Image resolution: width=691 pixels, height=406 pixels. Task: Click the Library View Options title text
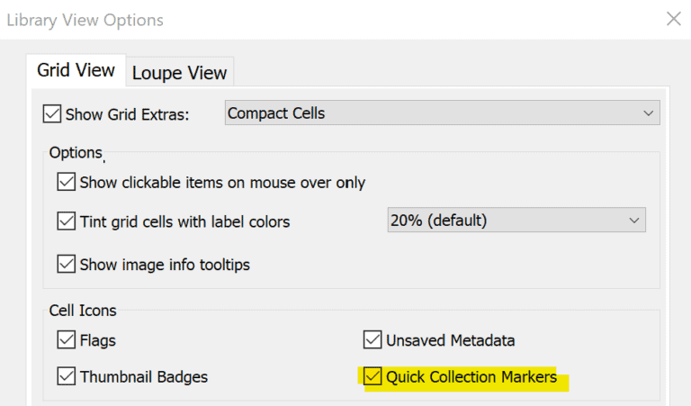(x=85, y=19)
